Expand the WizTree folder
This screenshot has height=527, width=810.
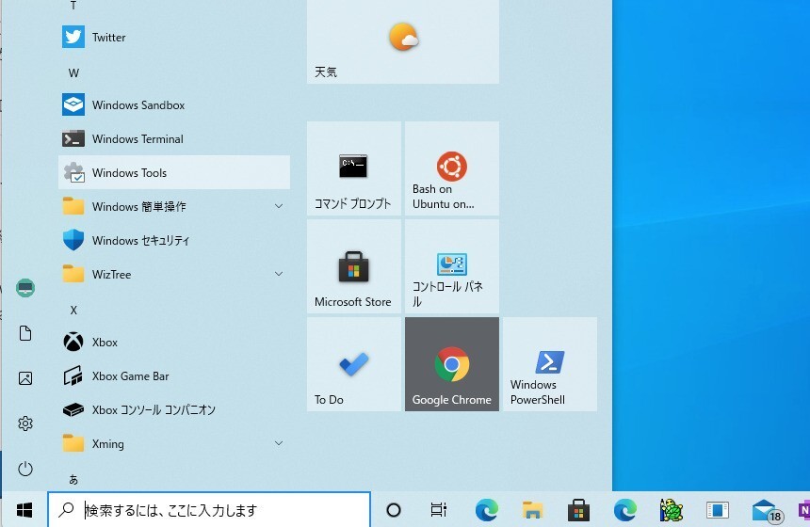point(279,275)
